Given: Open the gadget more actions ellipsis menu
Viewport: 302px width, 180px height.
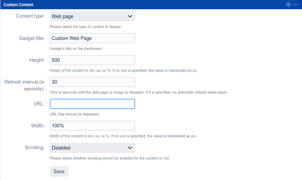Looking at the screenshot, I should [x=296, y=4].
